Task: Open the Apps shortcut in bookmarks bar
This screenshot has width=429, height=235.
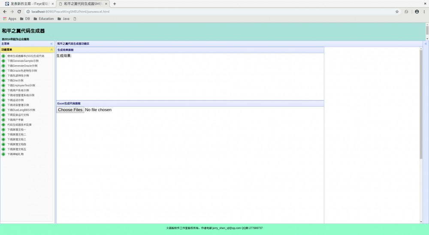Action: [x=9, y=18]
